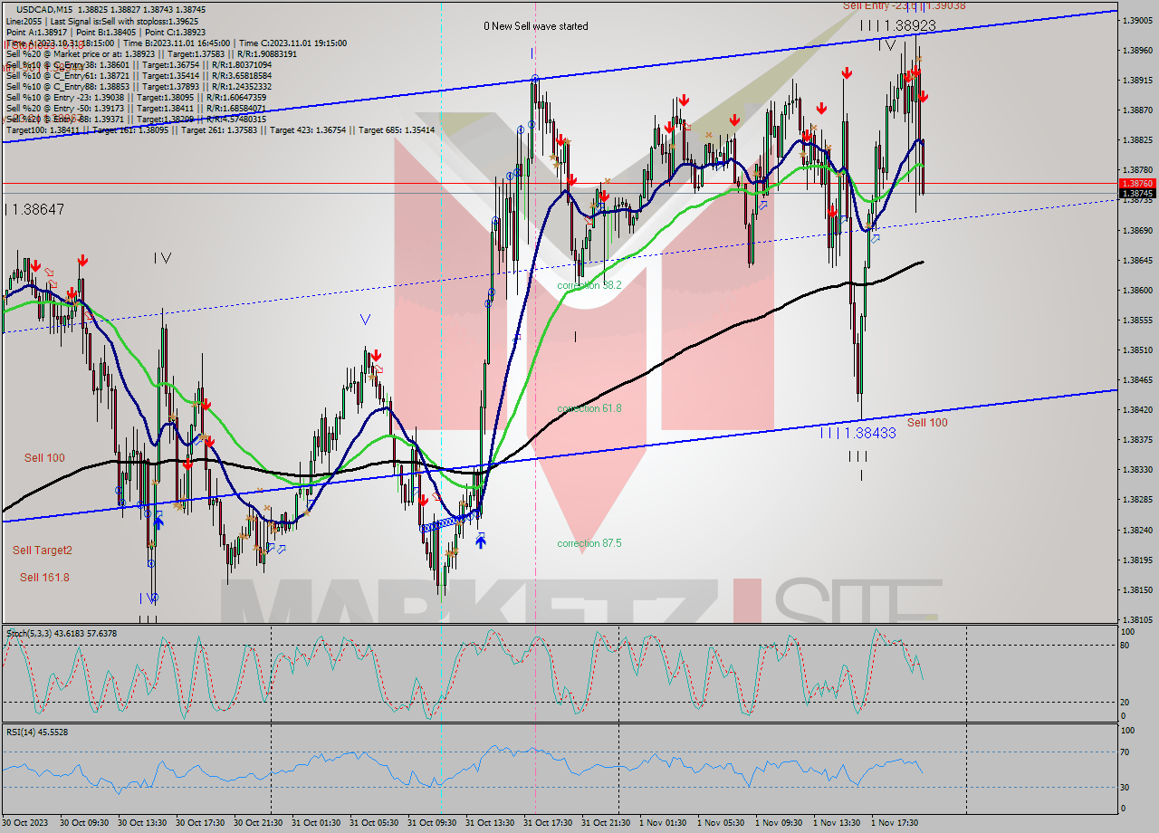Click the black 1.38745 current price tag

(x=1138, y=193)
